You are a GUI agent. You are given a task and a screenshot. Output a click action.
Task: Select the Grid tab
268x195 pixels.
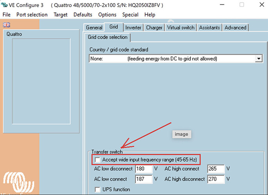coord(114,27)
